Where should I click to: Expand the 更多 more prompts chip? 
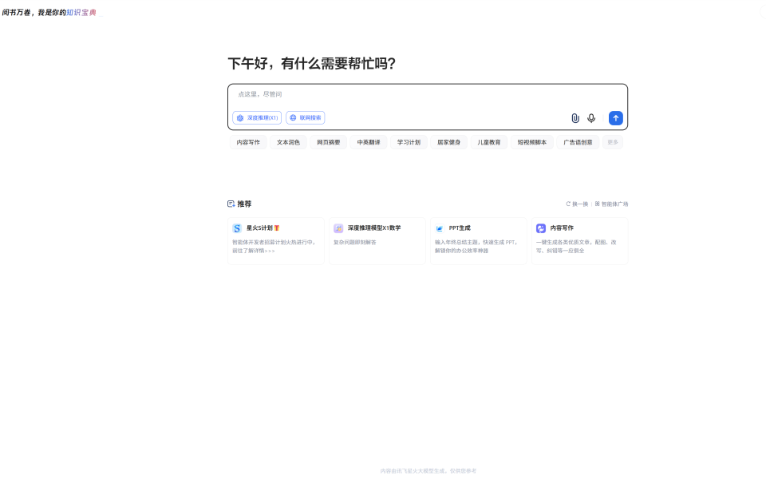[x=613, y=142]
